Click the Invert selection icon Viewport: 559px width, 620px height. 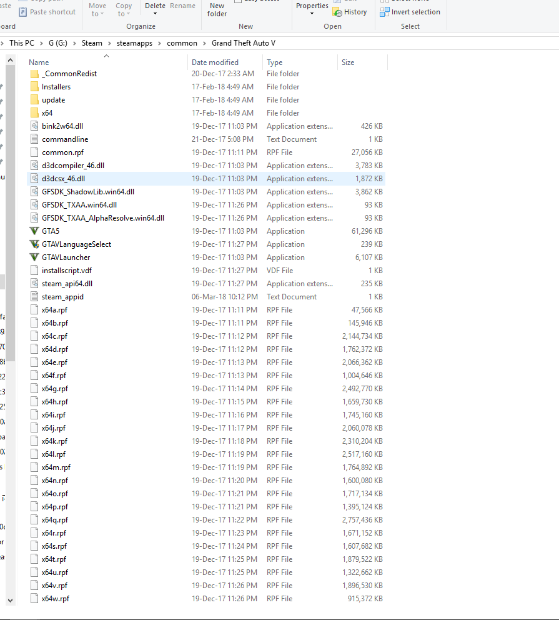pyautogui.click(x=384, y=12)
